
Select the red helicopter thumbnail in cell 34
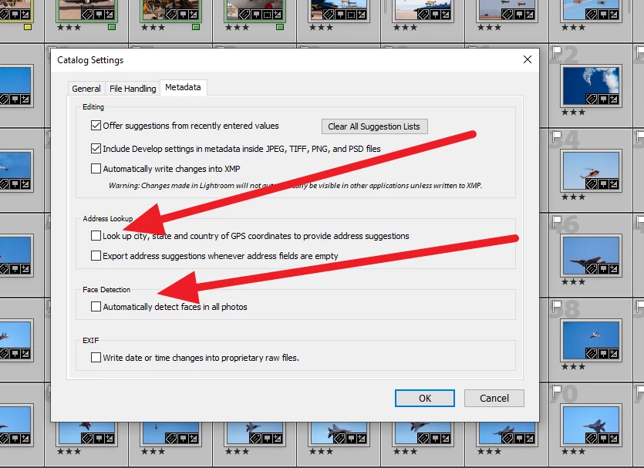pos(591,170)
